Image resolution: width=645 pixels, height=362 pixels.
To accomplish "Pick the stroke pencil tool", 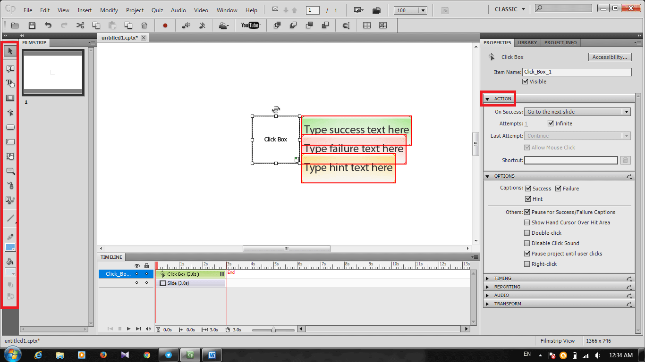I will click(10, 236).
